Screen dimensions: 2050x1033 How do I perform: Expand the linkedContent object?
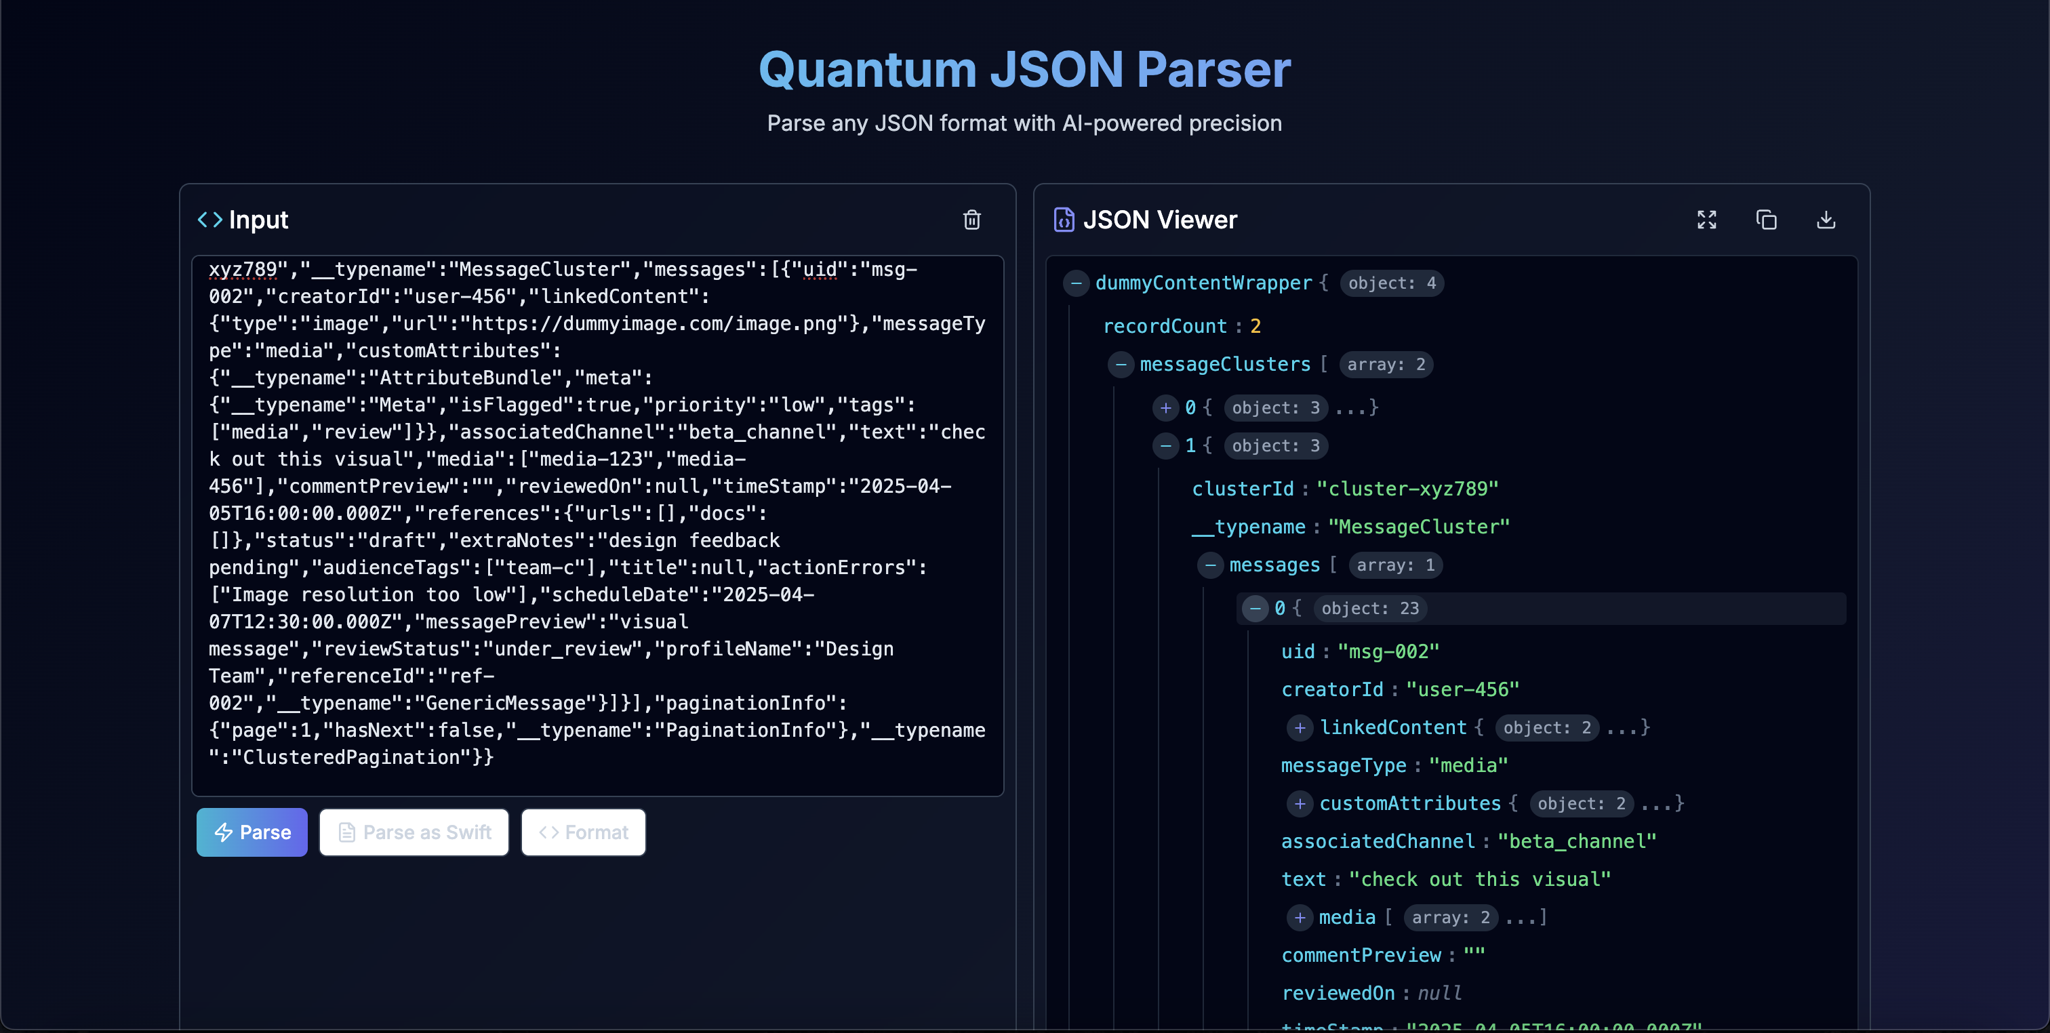[x=1300, y=727]
